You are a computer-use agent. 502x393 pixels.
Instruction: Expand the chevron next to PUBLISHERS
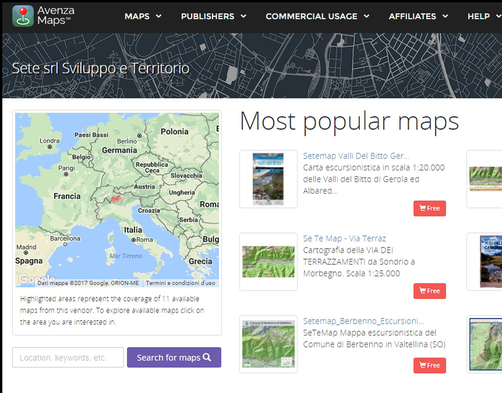[243, 16]
